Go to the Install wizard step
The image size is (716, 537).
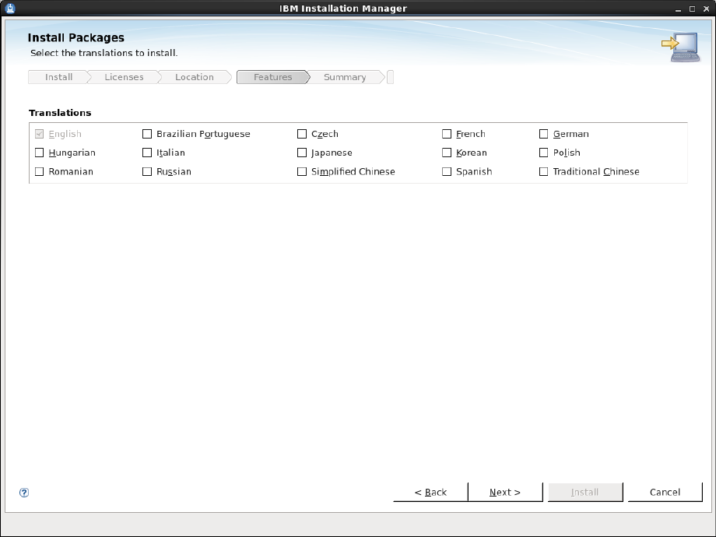pos(58,77)
